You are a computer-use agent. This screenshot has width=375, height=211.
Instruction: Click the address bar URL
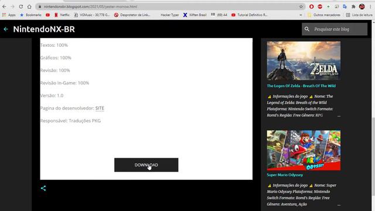pyautogui.click(x=90, y=6)
